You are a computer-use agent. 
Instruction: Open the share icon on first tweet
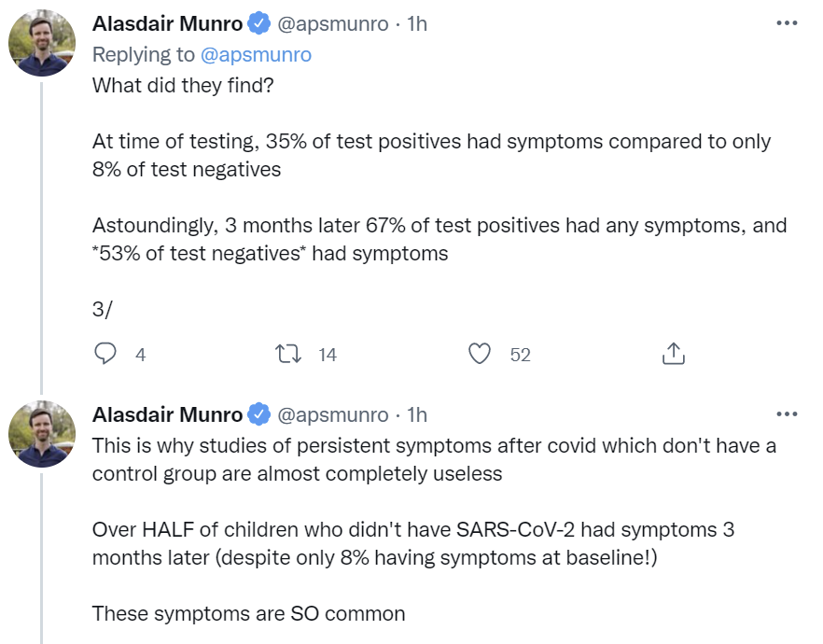(673, 354)
